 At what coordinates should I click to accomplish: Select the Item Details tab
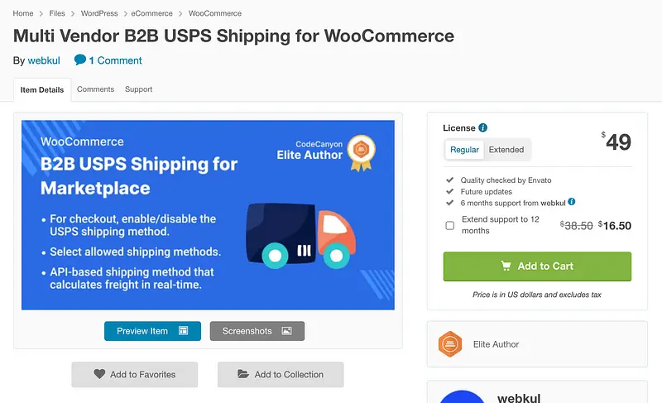coord(42,89)
